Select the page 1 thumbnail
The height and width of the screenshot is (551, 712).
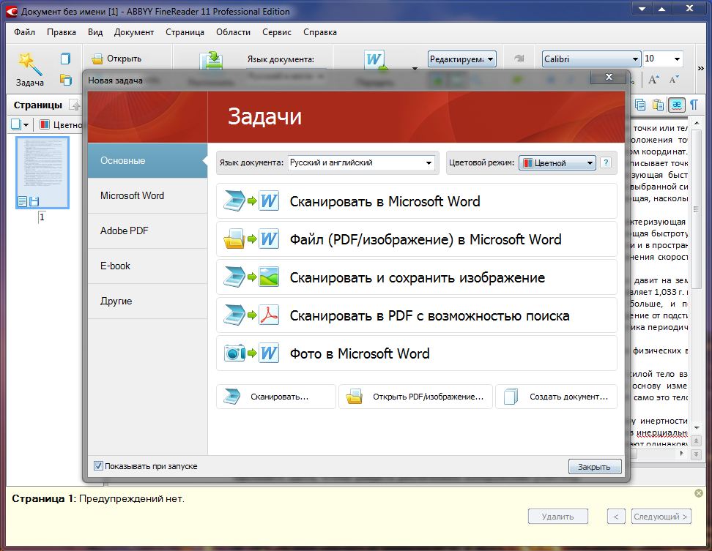42,173
